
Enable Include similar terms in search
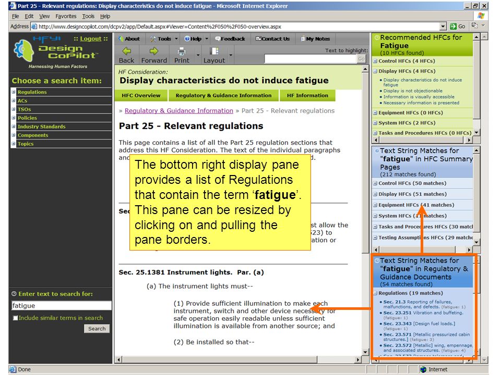click(15, 318)
